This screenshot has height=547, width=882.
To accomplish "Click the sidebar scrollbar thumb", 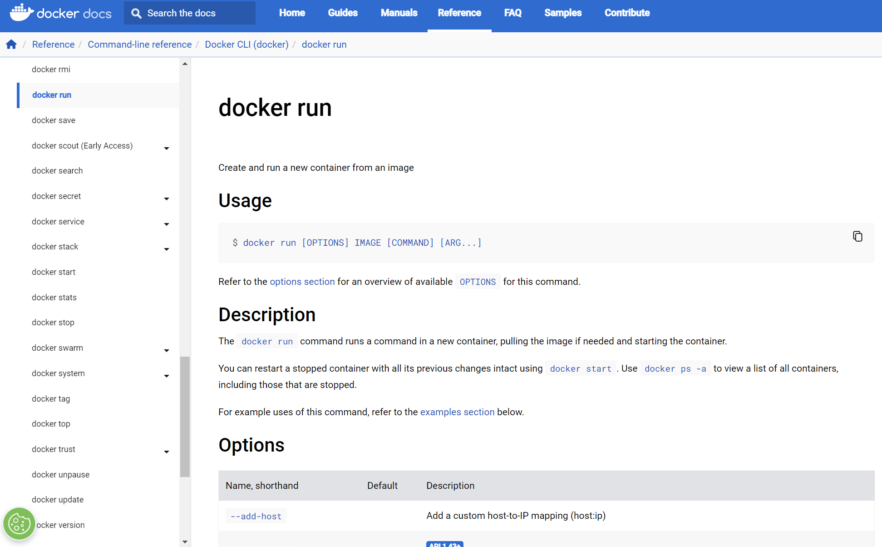I will [185, 416].
